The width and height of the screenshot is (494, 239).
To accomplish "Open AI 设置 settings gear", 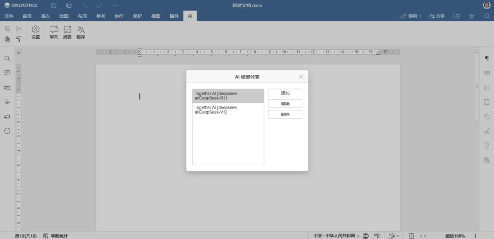I will (36, 33).
